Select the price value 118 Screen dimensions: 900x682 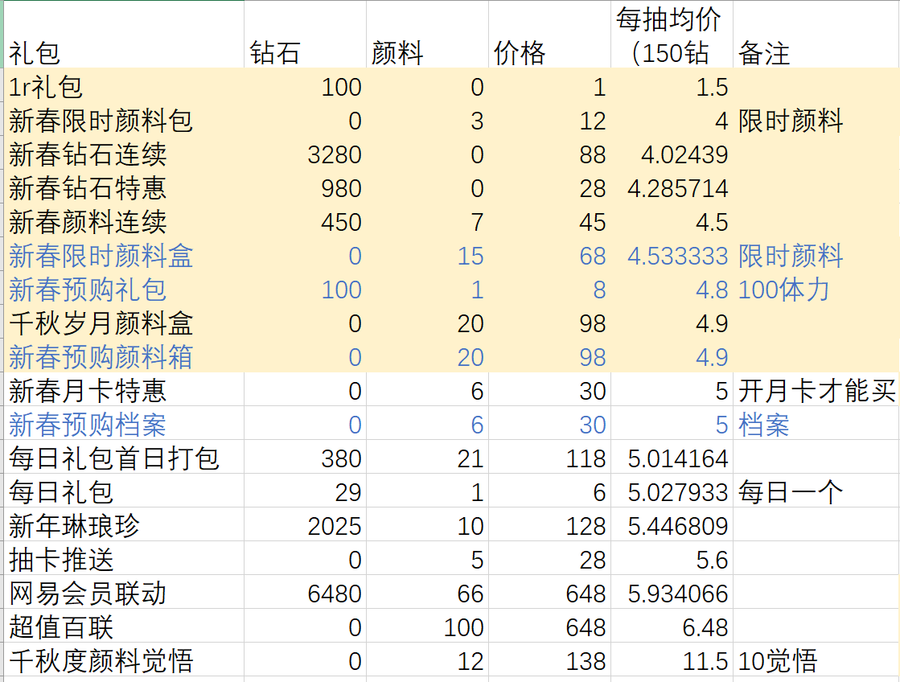click(x=586, y=459)
